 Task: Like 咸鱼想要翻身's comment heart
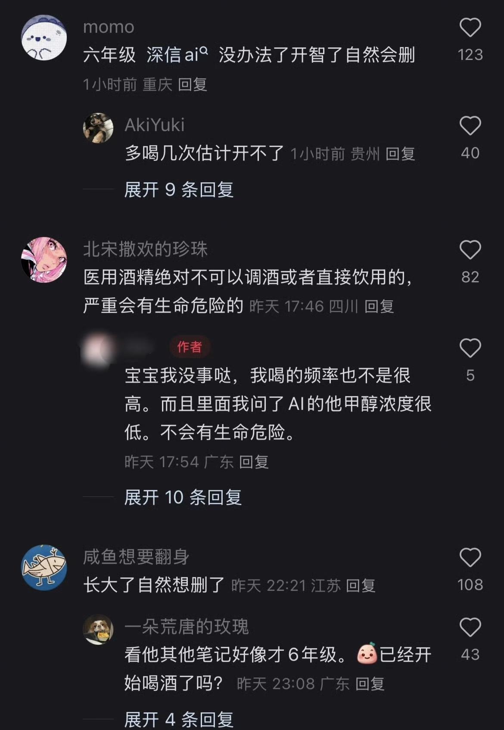[x=470, y=558]
